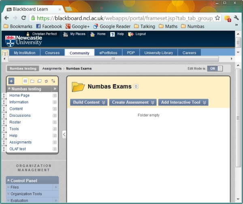
Task: Open the mail notification extension icon
Action: pos(228,19)
